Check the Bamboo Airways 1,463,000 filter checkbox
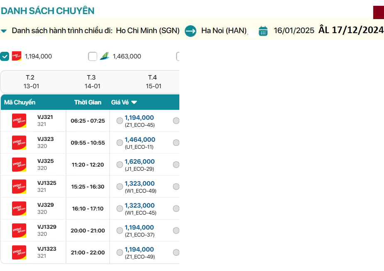384x271 pixels. [x=93, y=56]
